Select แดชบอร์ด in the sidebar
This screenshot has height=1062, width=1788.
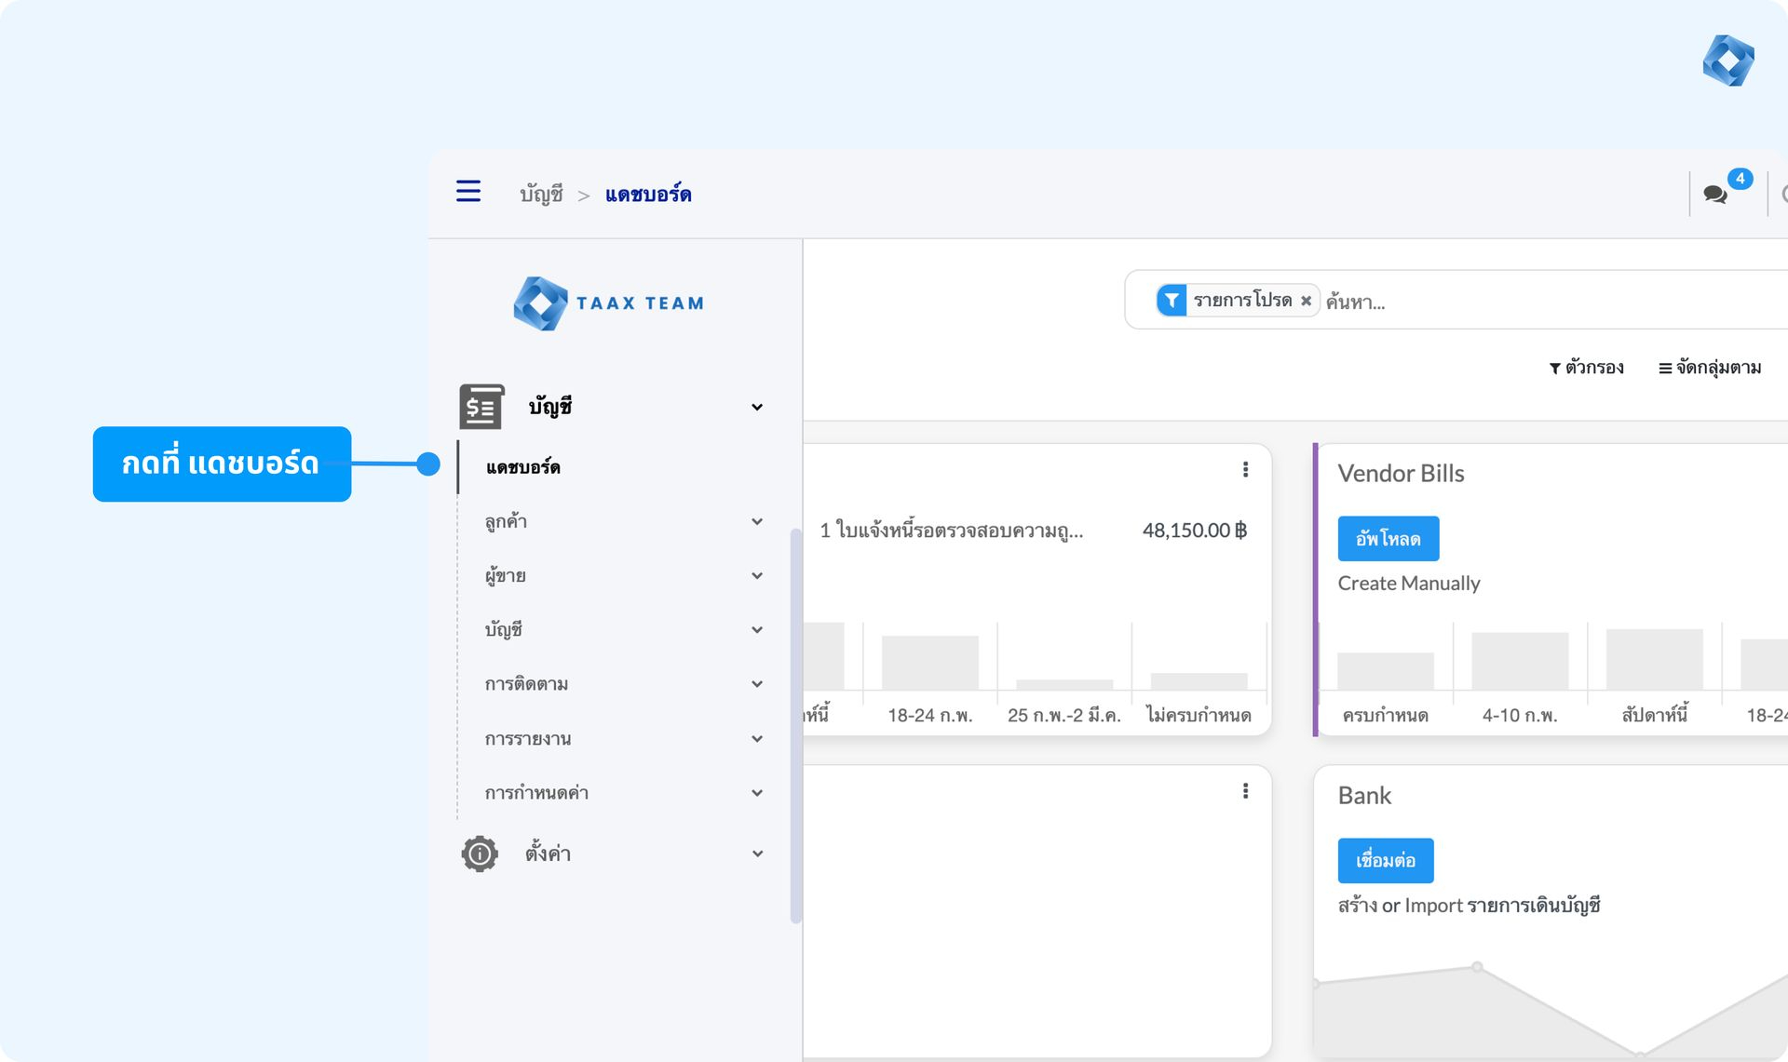(522, 467)
